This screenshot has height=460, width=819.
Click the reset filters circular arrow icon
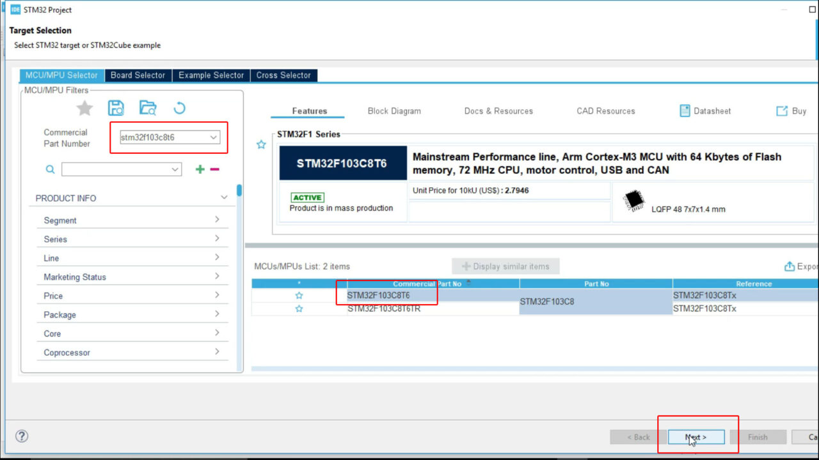[179, 108]
